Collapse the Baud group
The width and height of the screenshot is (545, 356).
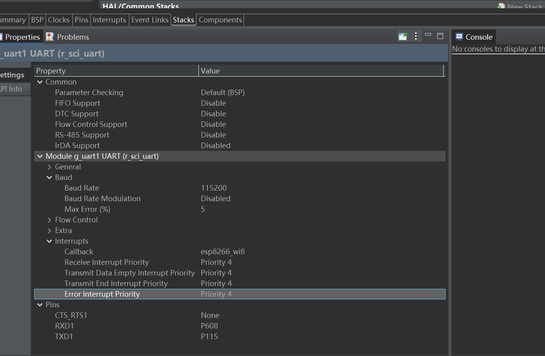coord(49,178)
